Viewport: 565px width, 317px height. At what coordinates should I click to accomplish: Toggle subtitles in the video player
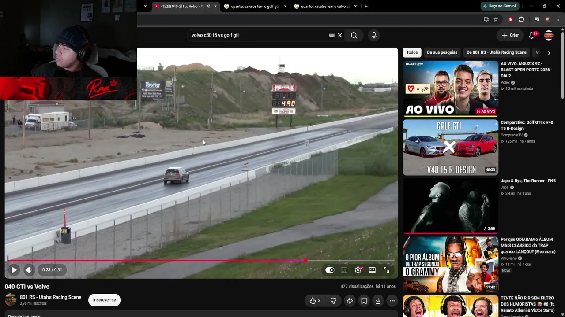click(x=344, y=270)
